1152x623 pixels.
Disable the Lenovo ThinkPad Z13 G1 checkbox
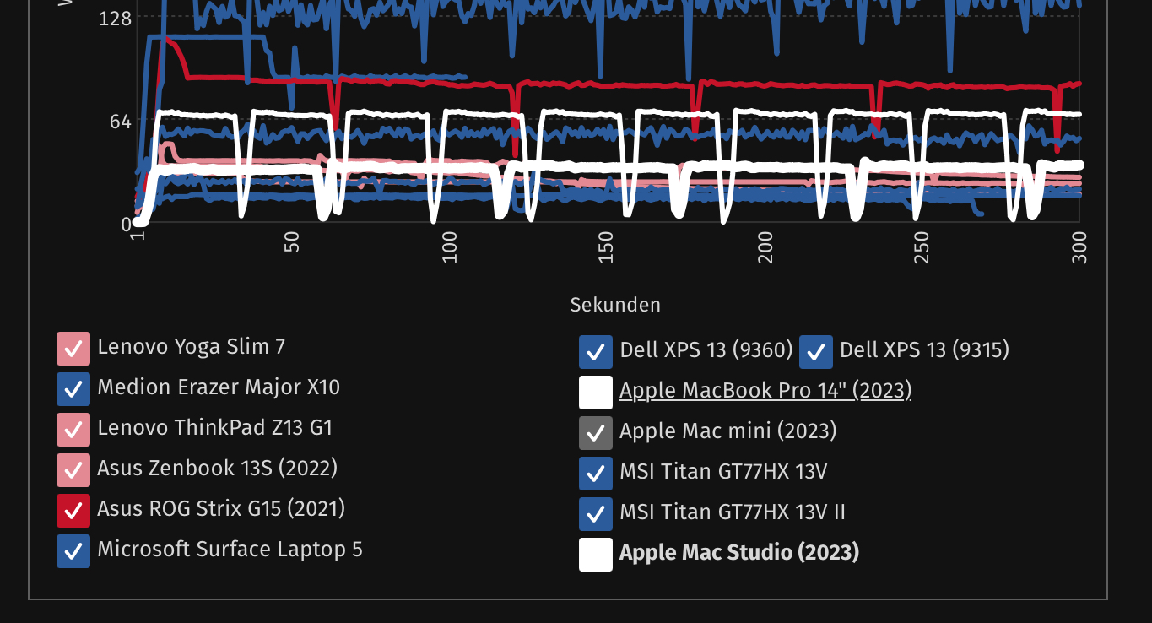pyautogui.click(x=73, y=430)
